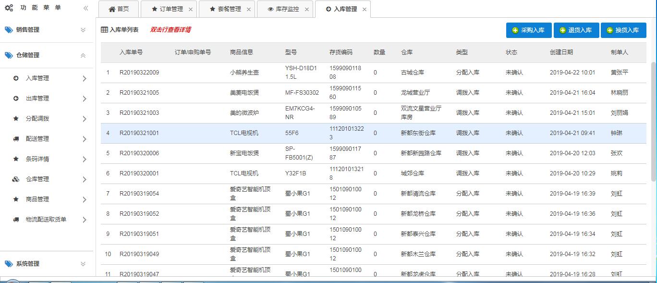Click the truck icon beside 配送管理
657x283 pixels.
tap(16, 139)
